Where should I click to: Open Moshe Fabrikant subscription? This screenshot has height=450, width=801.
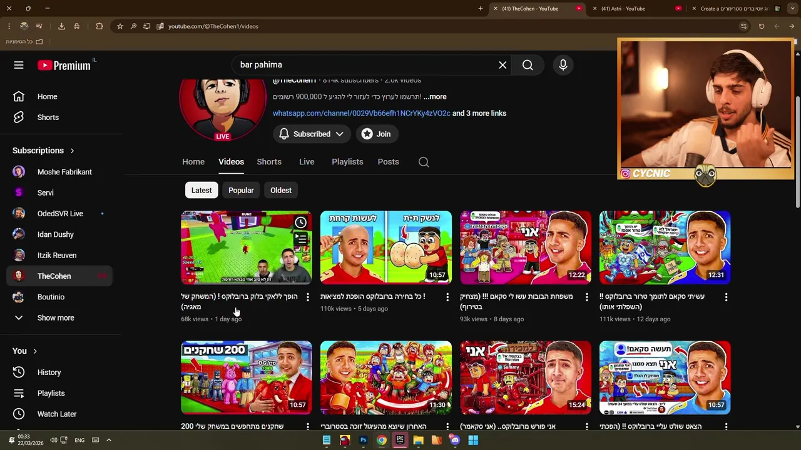pos(59,172)
